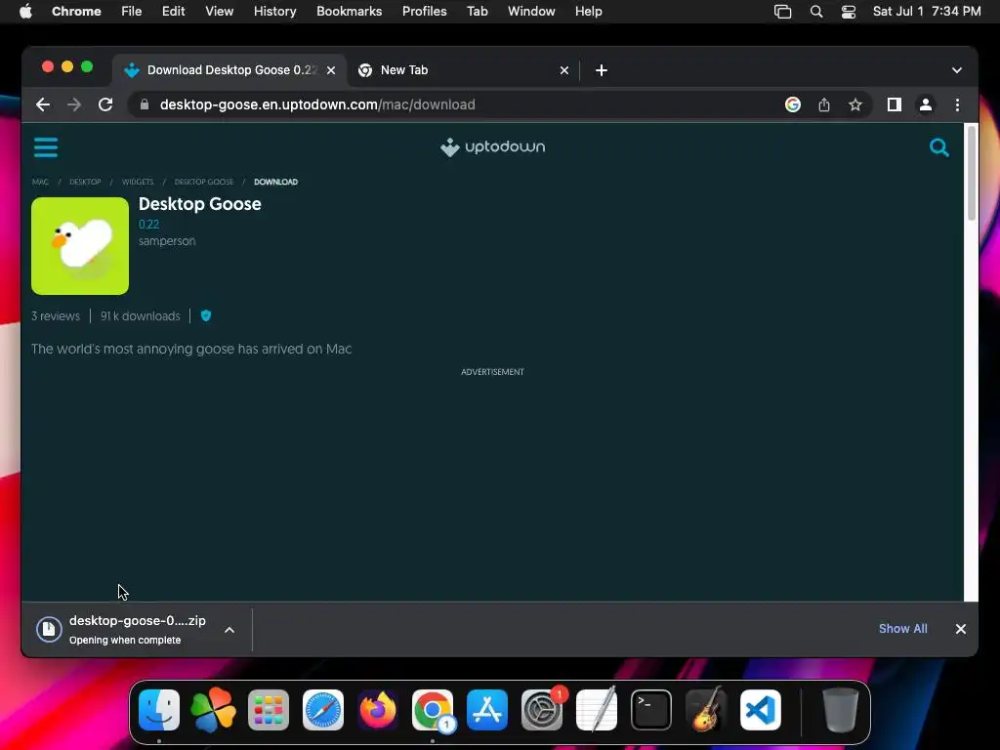Open the Tab menu
Viewport: 1000px width, 750px height.
coord(477,12)
